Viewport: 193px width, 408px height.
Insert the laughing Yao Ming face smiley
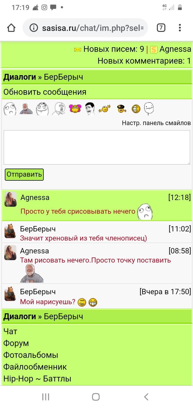coord(90,109)
